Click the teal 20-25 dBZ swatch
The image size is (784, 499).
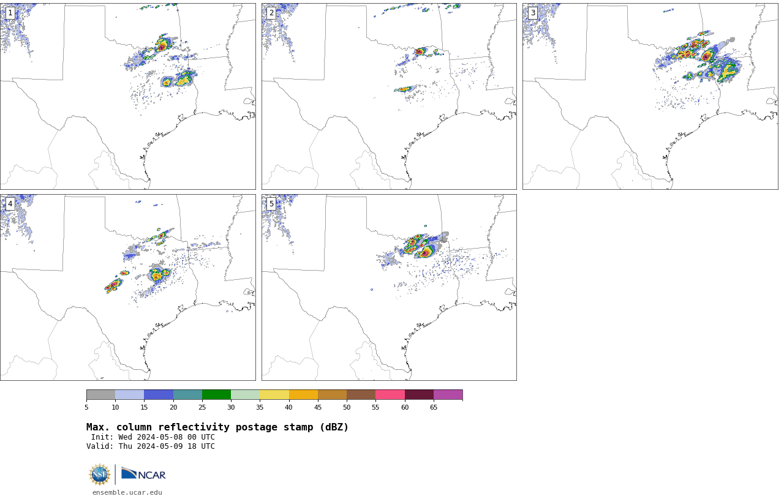[187, 395]
